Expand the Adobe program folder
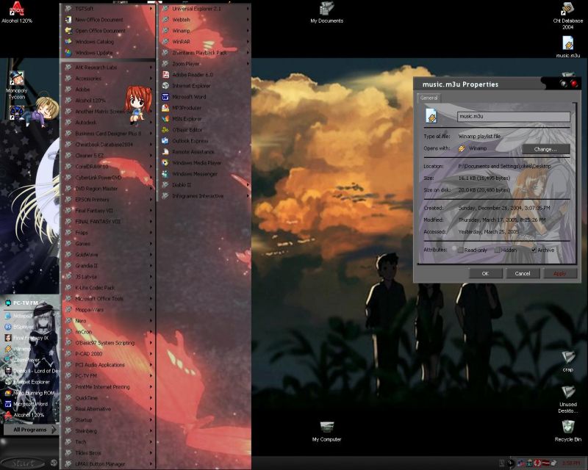This screenshot has height=470, width=588. (x=108, y=89)
